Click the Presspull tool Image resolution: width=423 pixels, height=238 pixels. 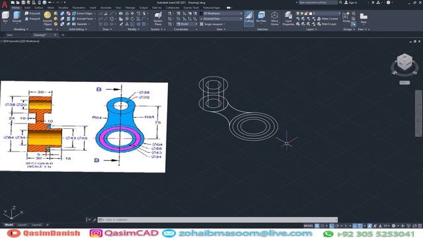[x=32, y=19]
